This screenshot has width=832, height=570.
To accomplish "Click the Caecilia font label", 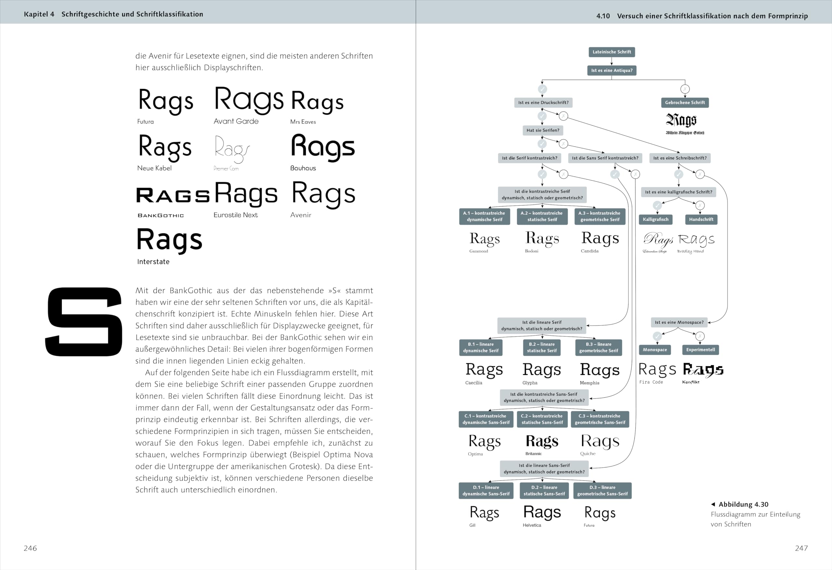I will (473, 383).
